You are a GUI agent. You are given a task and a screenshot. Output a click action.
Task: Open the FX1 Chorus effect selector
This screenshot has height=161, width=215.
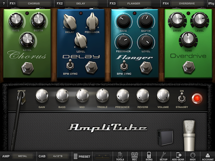[34, 3]
